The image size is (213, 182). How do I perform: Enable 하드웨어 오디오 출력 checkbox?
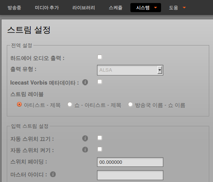(100, 57)
